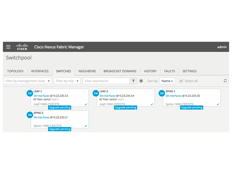232x174 pixels.
Task: Switch to the TOPOLOGY tab
Action: [x=15, y=71]
